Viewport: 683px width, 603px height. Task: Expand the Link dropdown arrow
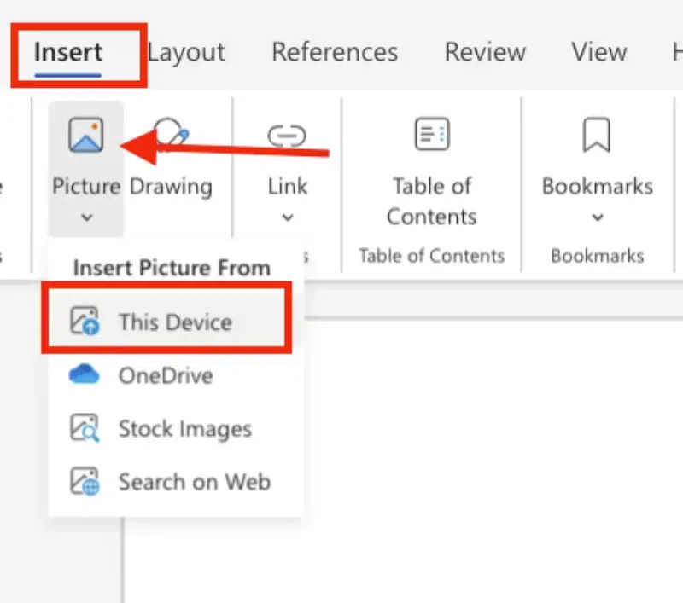coord(287,217)
